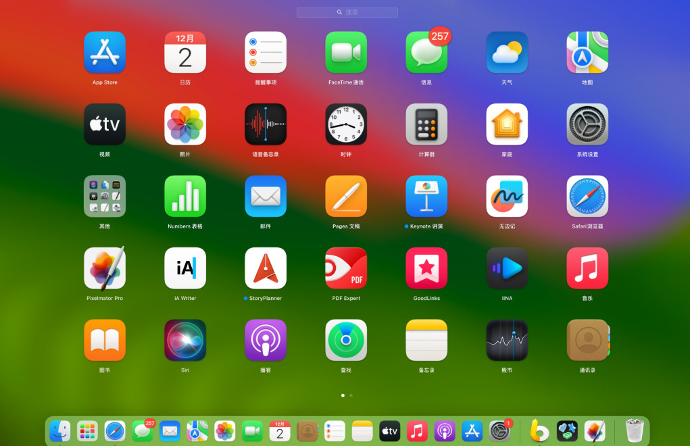Open the 无边记 (Freeform) app
The width and height of the screenshot is (690, 446).
[x=507, y=197]
